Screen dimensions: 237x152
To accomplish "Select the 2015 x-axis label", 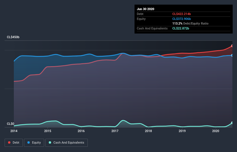I will pos(48,131).
